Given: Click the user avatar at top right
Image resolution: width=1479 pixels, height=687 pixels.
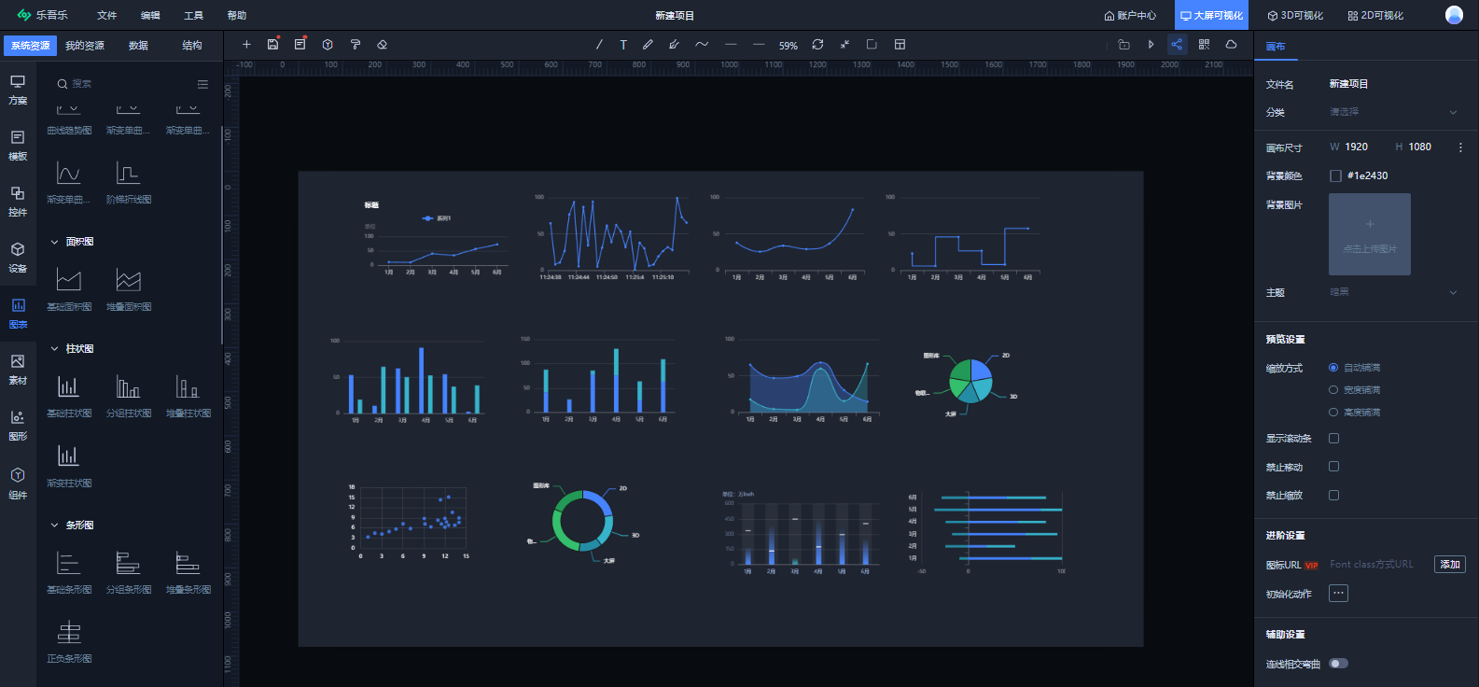Looking at the screenshot, I should [1454, 15].
